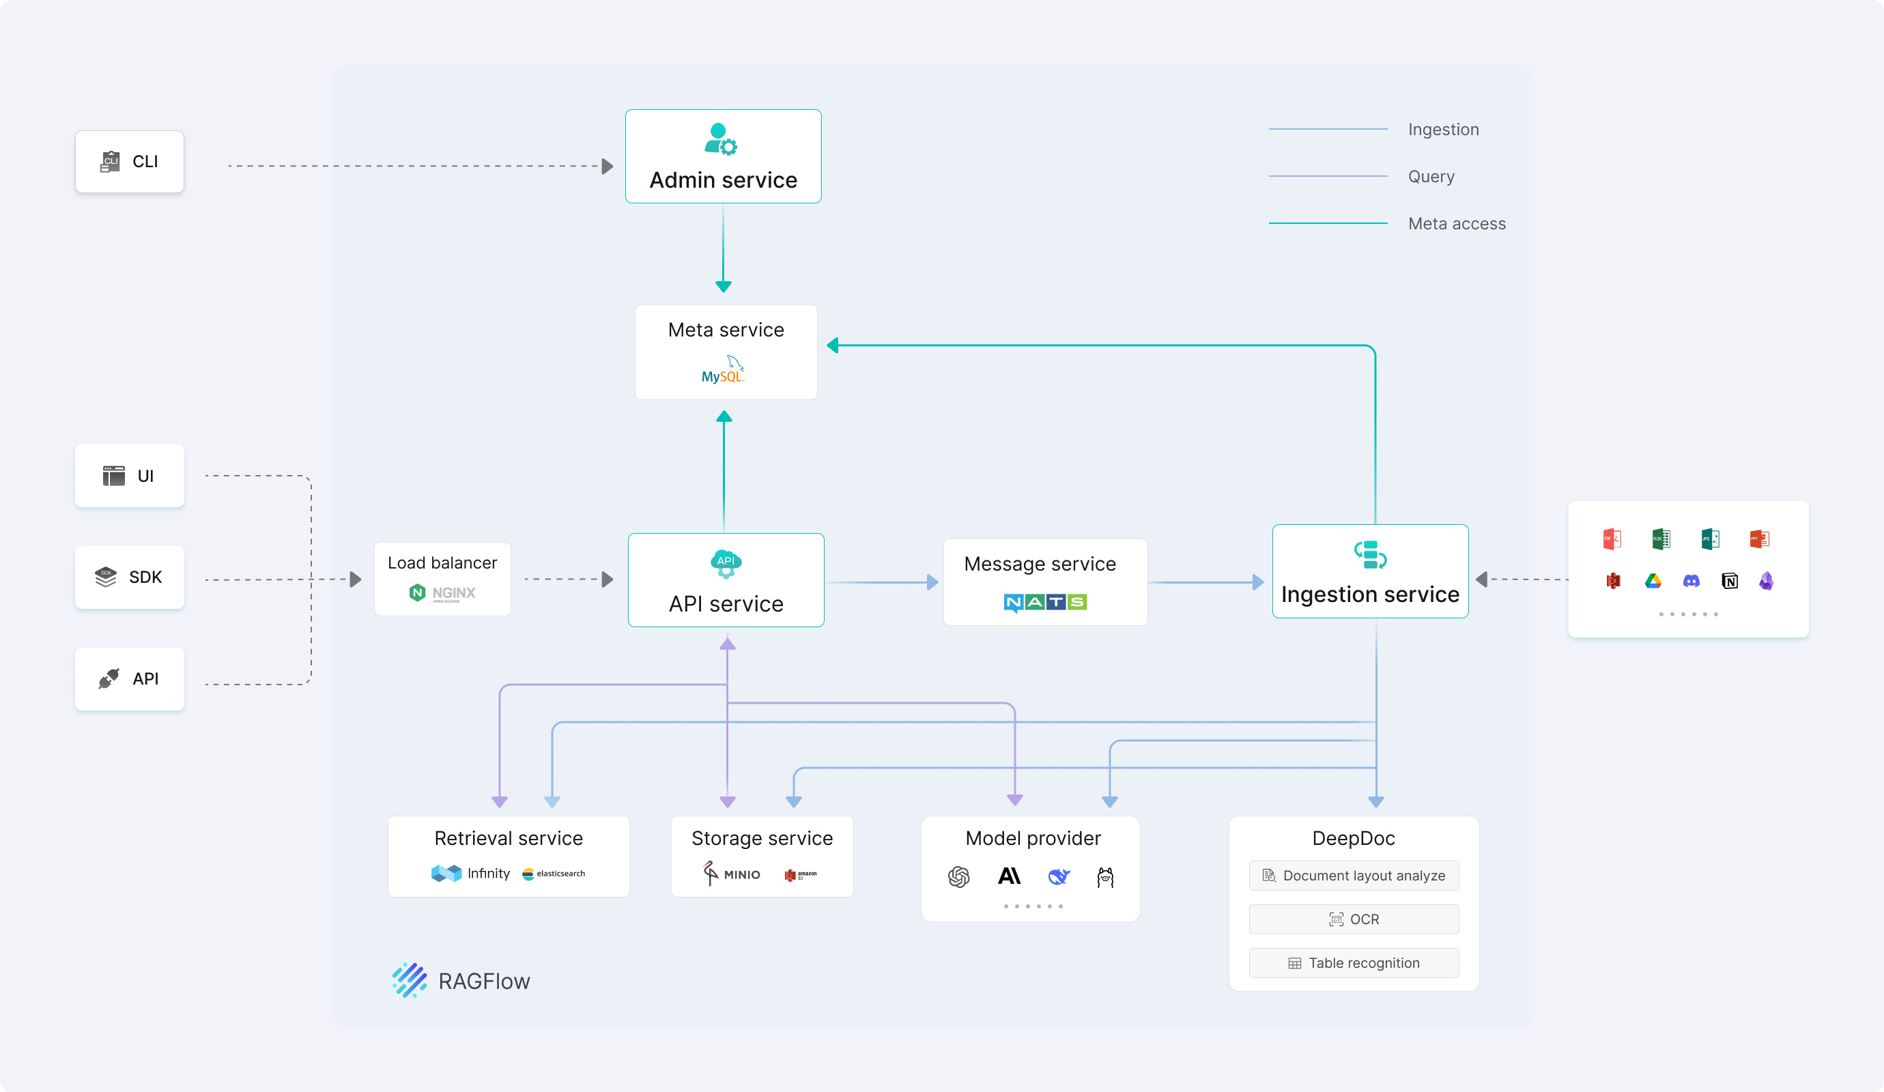Click the MinIO logo in Storage service

click(732, 874)
